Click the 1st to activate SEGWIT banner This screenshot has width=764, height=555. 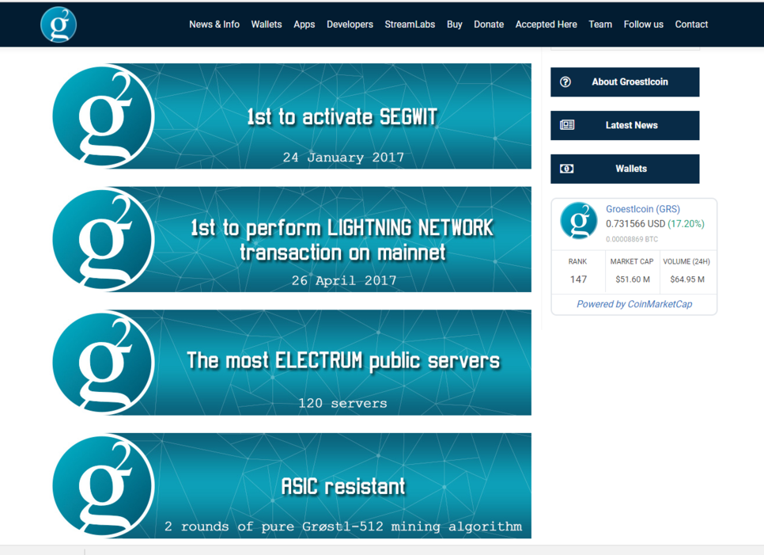click(292, 116)
